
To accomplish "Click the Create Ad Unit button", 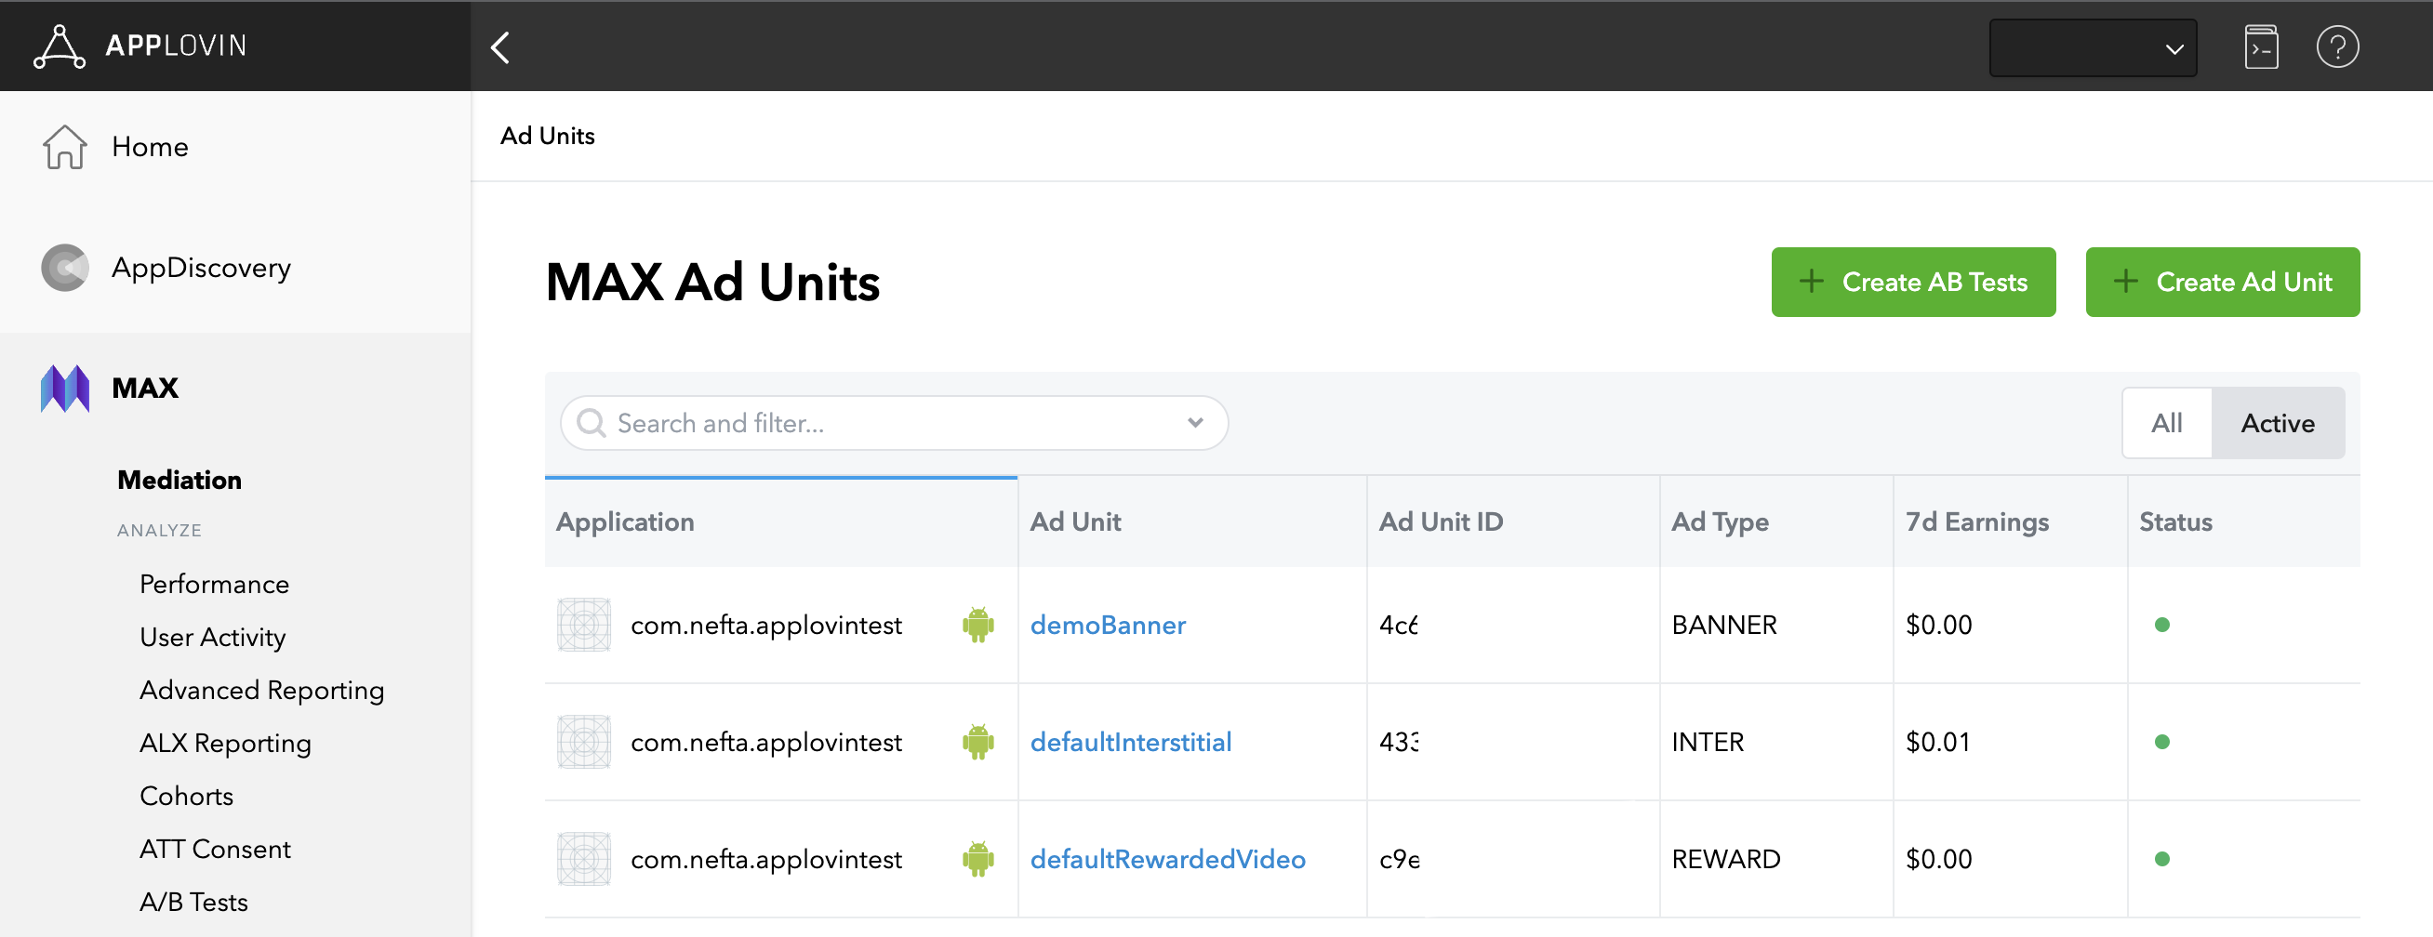I will (2222, 283).
